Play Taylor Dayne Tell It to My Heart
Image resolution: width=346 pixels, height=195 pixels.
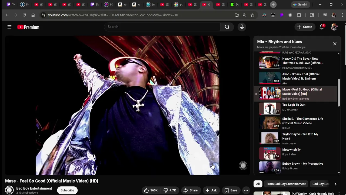pyautogui.click(x=296, y=139)
